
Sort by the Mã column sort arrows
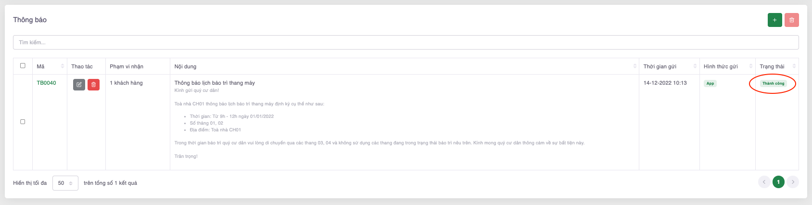point(63,66)
